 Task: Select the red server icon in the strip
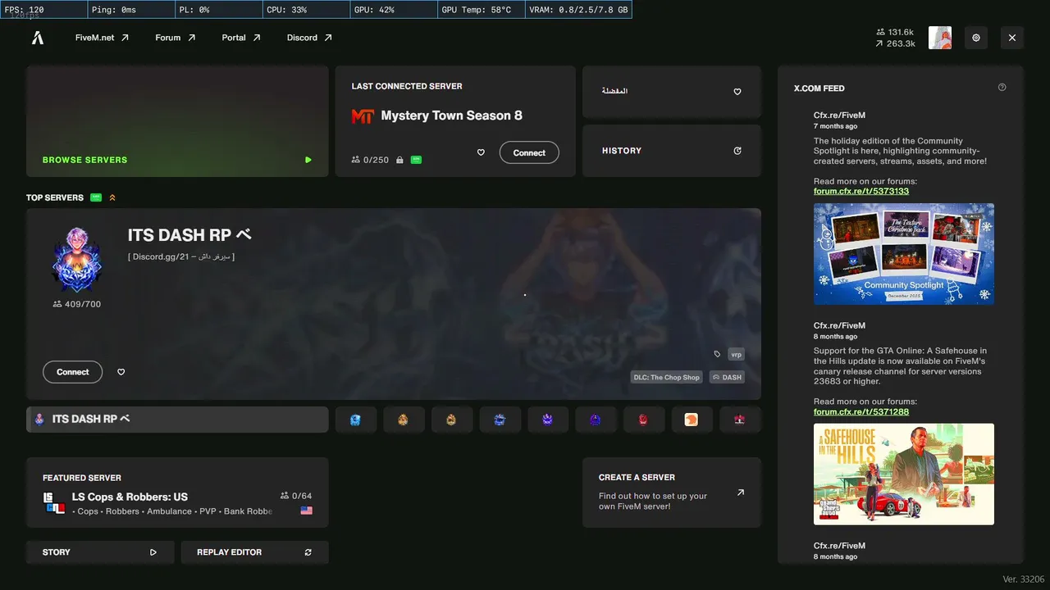coord(643,420)
